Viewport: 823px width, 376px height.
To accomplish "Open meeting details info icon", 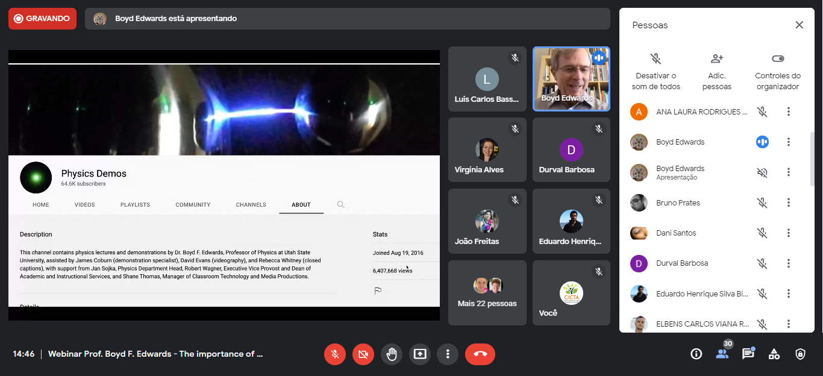I will point(696,354).
